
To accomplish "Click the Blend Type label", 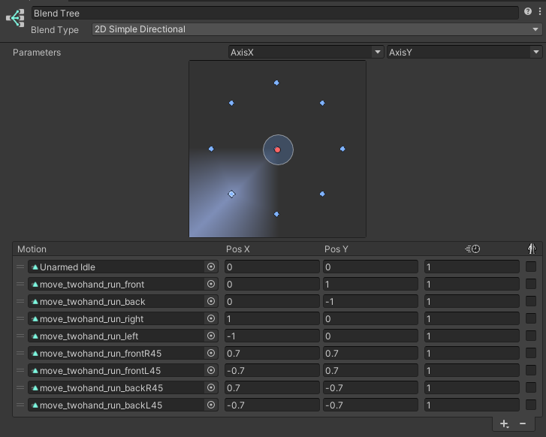I will [55, 30].
